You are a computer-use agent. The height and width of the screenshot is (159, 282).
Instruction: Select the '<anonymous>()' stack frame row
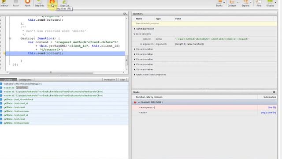pos(204,107)
